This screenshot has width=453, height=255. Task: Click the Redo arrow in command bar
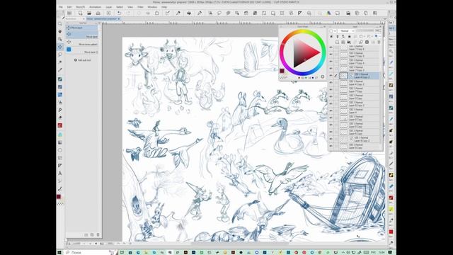click(x=128, y=13)
